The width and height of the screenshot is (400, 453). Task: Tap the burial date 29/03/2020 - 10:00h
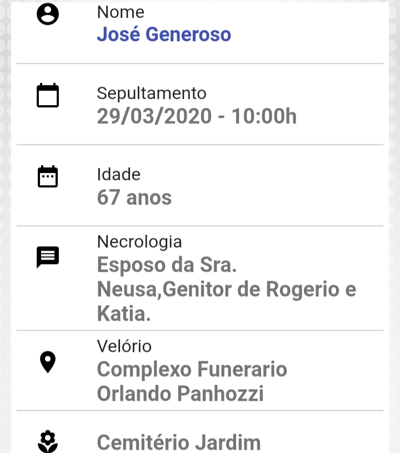tap(197, 116)
